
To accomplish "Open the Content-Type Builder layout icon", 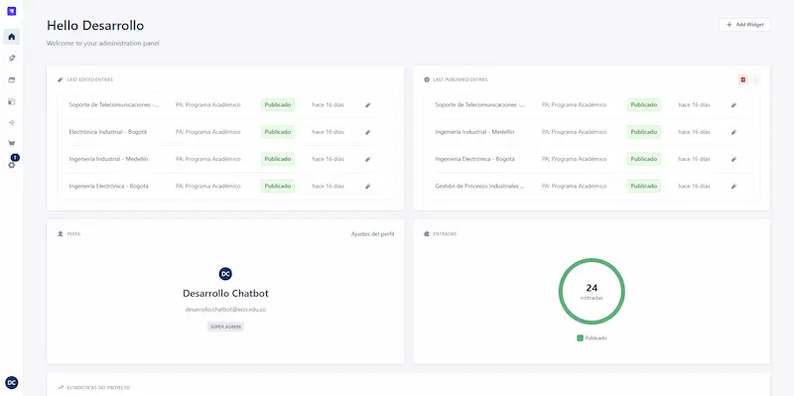I will click(12, 102).
